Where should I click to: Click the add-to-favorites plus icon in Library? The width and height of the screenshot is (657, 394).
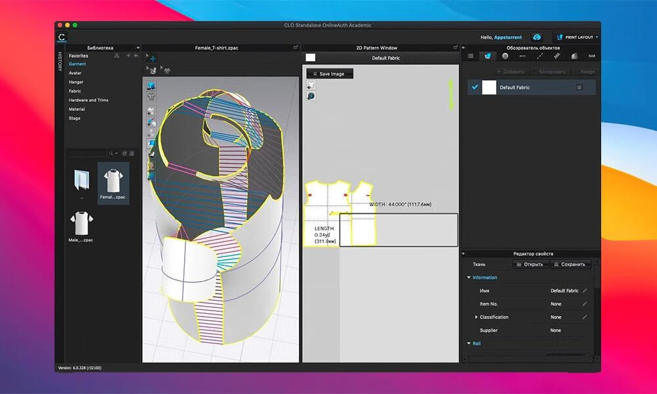click(x=128, y=56)
